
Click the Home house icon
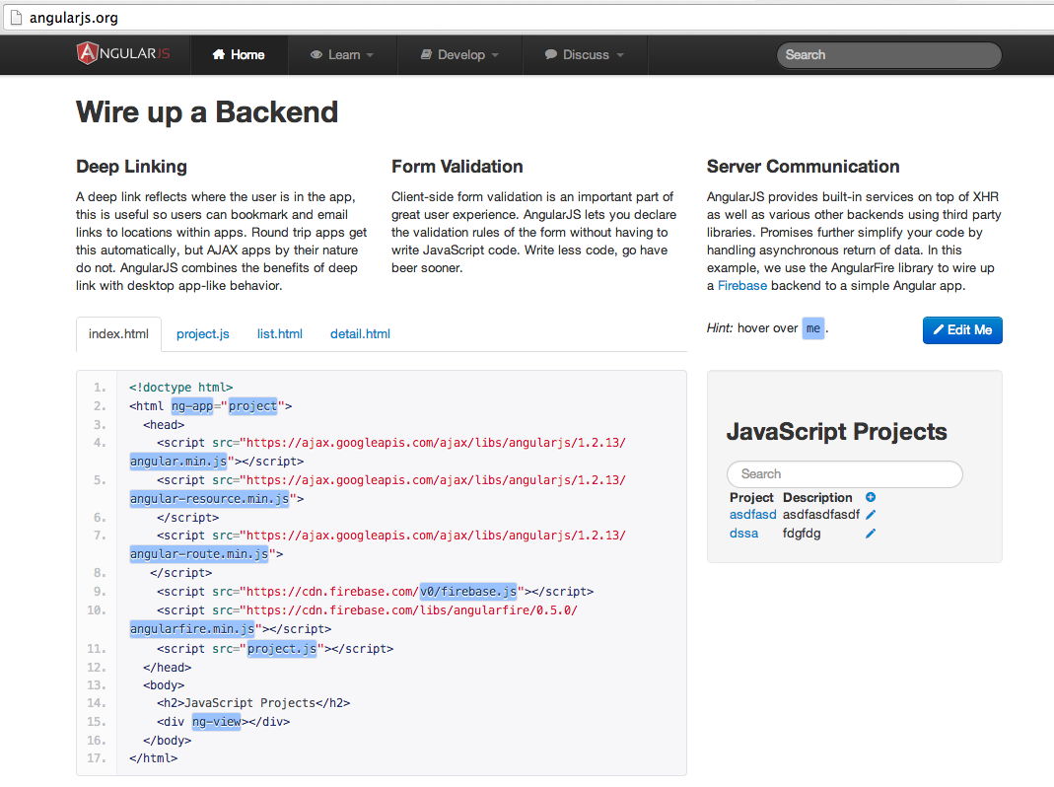pyautogui.click(x=219, y=54)
